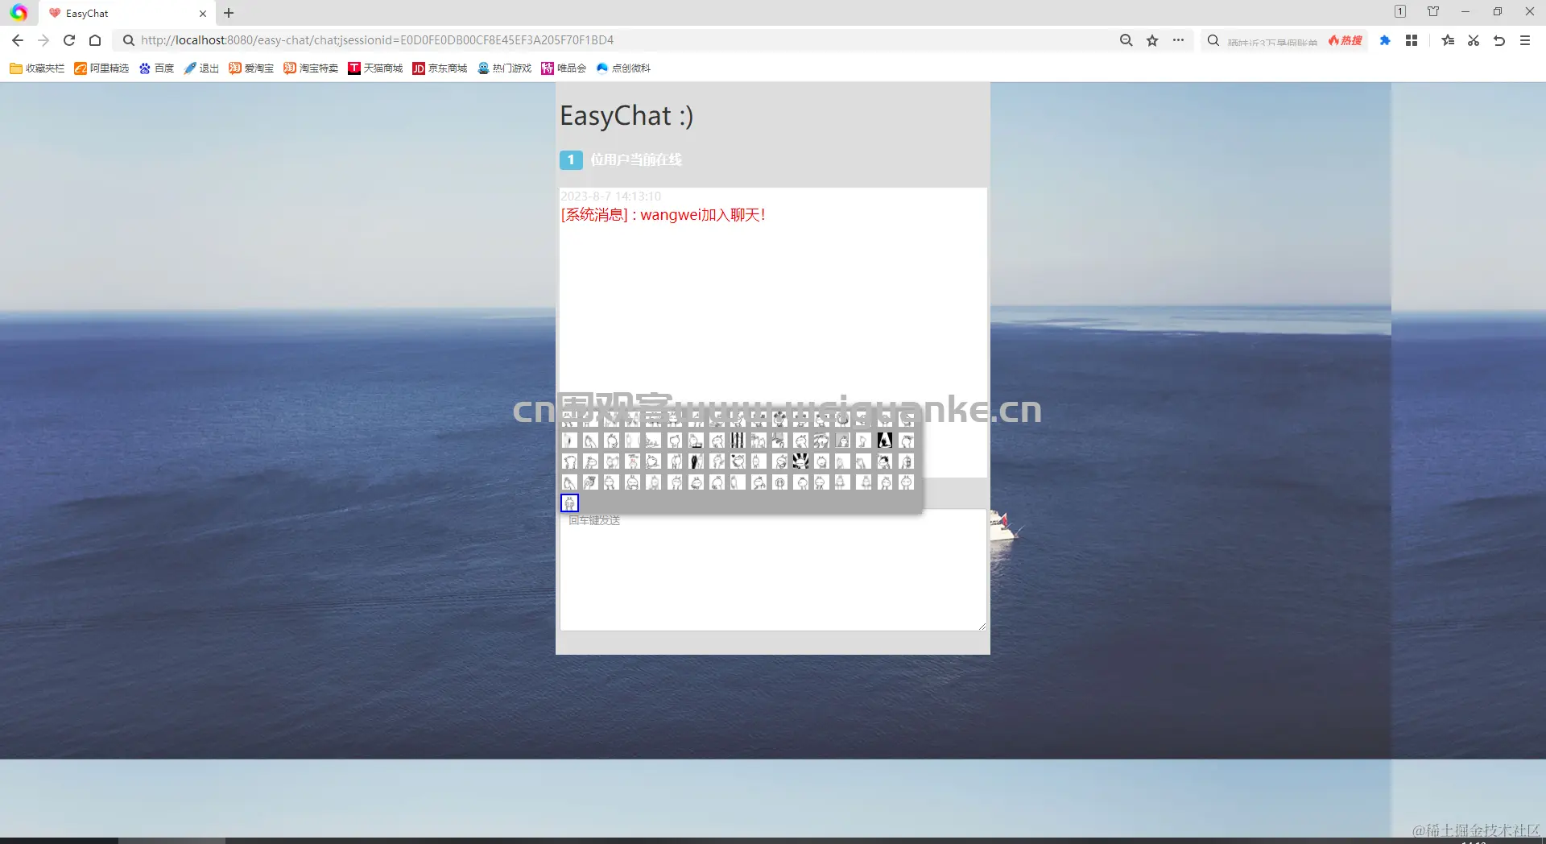The image size is (1546, 844).
Task: Bookmark this page with the star icon
Action: coord(1152,40)
